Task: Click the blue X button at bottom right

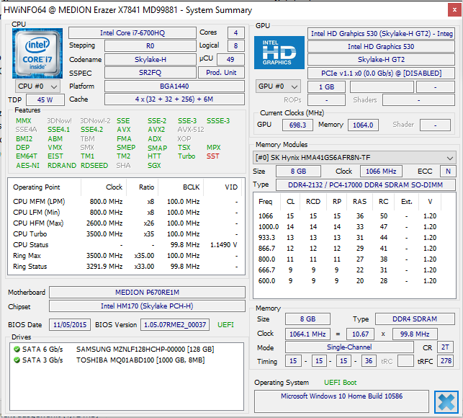Action: pyautogui.click(x=446, y=402)
